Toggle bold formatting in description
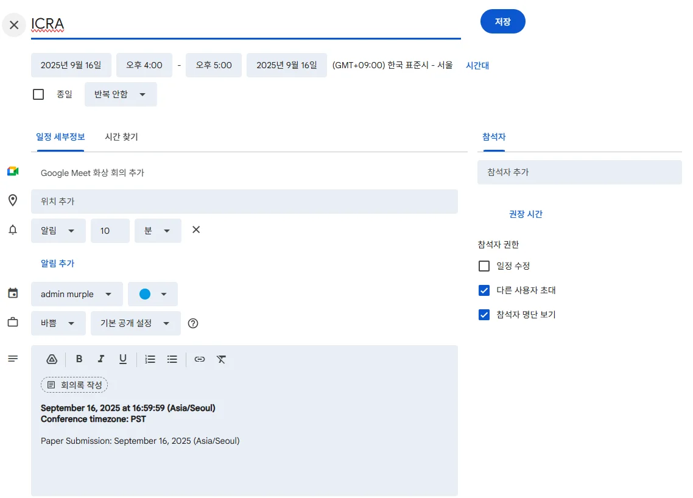This screenshot has width=693, height=498. (79, 359)
